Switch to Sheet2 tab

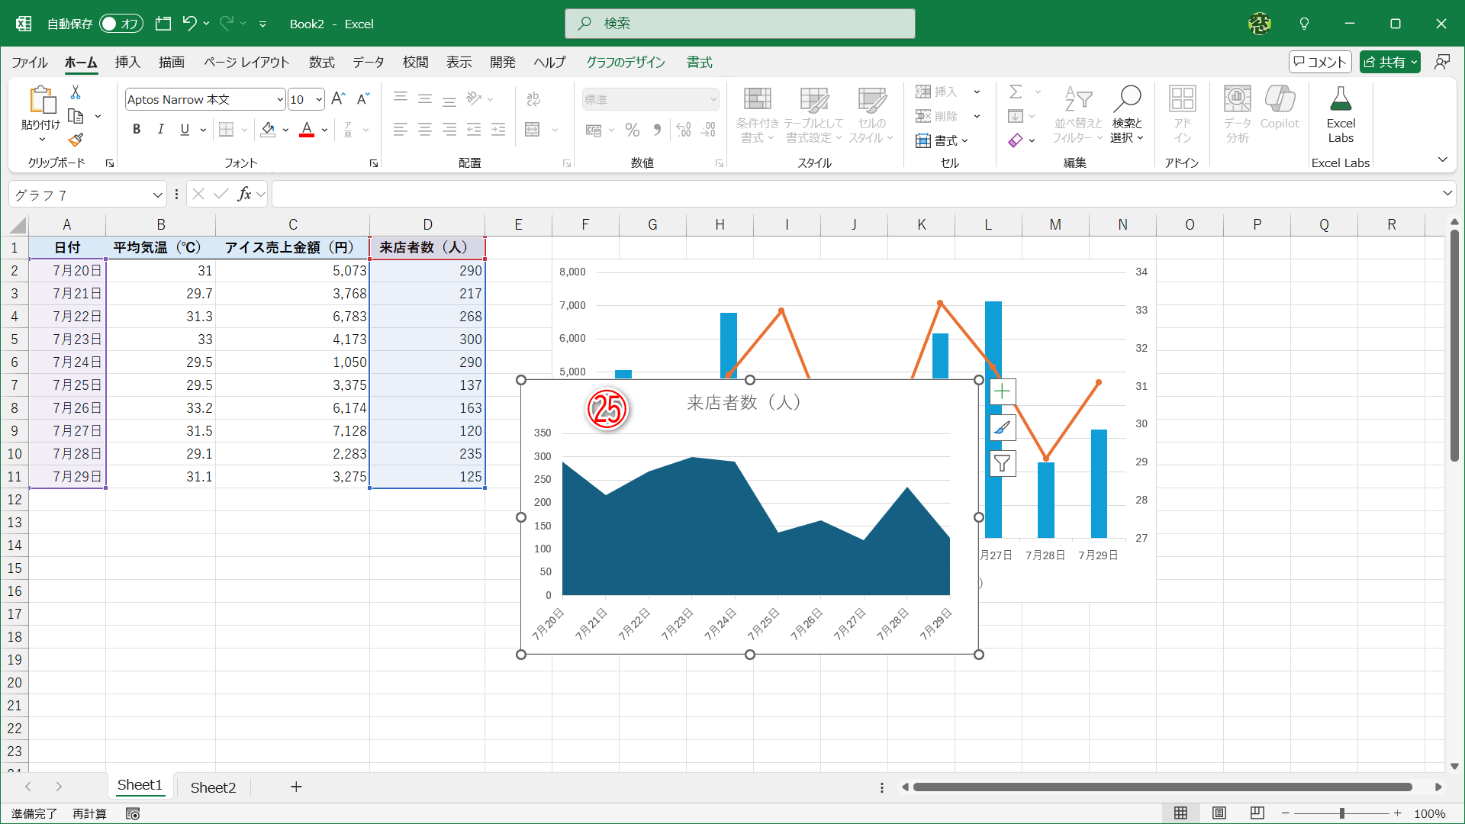(213, 787)
